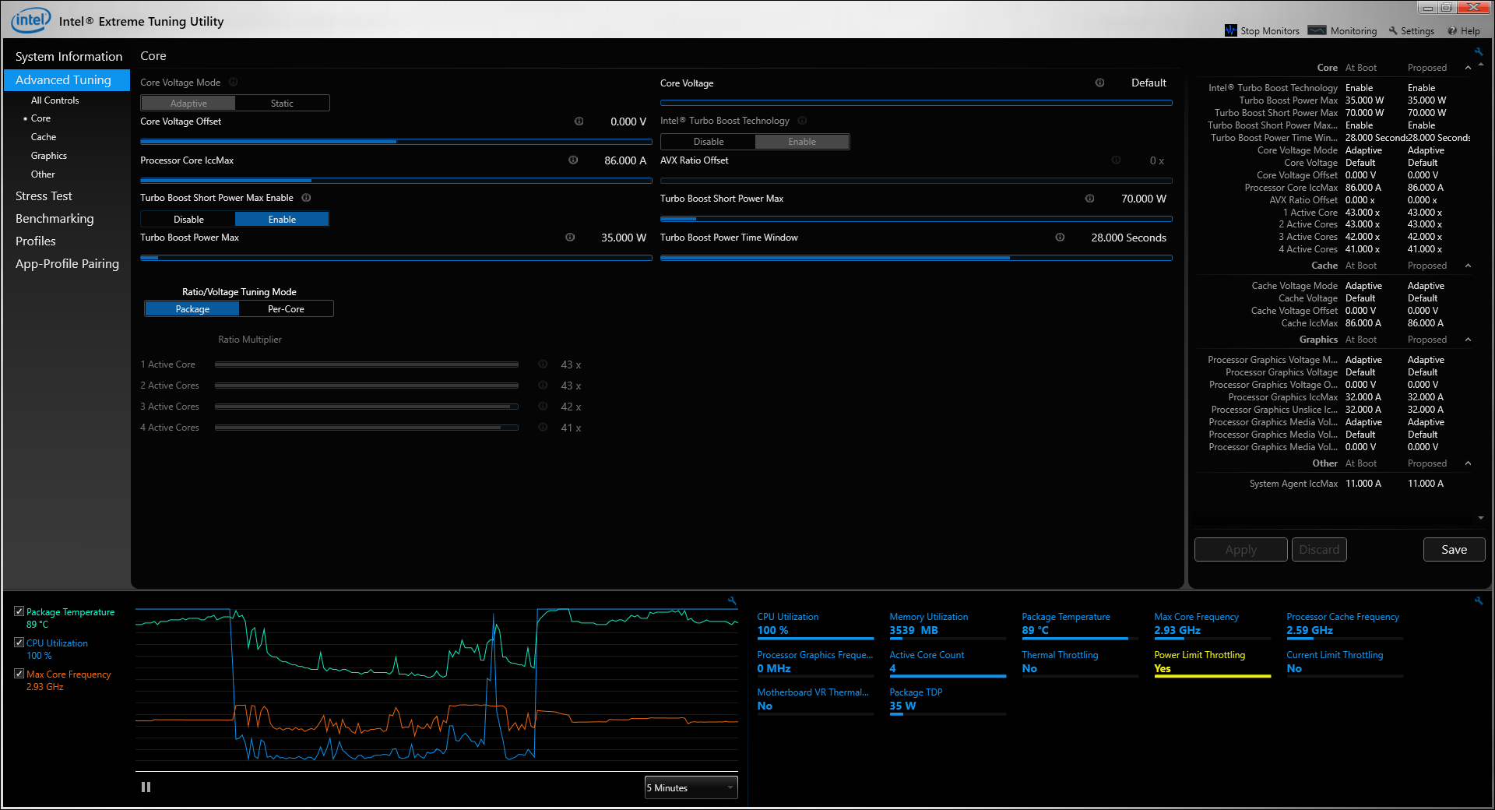
Task: Open App-Profile Pairing section
Action: (67, 263)
